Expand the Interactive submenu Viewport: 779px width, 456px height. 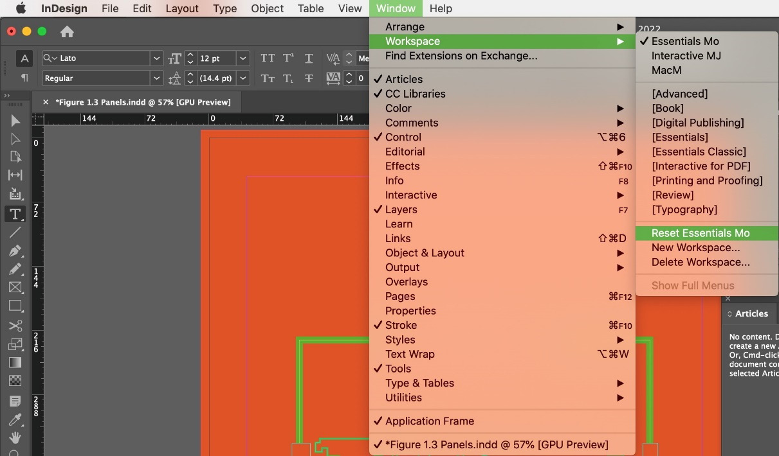502,195
